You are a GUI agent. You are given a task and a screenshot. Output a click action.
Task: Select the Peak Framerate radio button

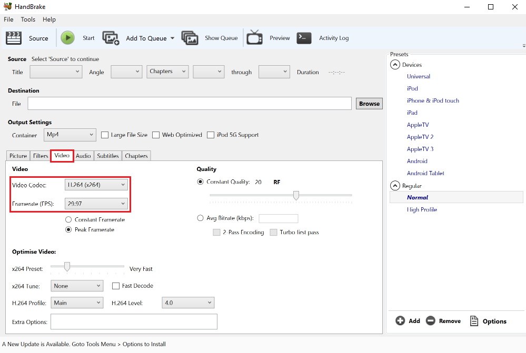click(68, 230)
